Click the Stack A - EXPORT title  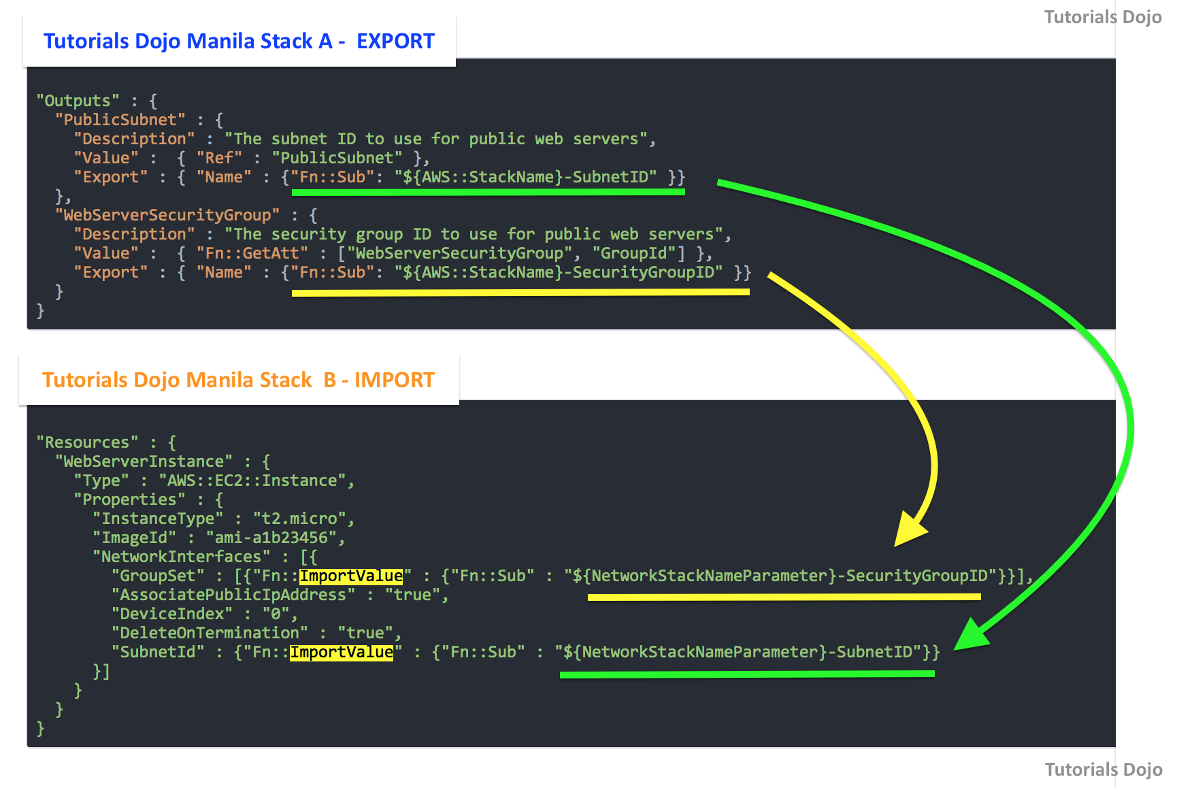click(239, 41)
